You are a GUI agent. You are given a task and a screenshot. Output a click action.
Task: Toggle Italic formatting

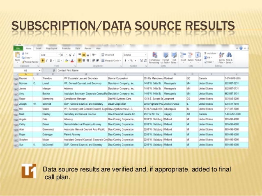pyautogui.click(x=47, y=61)
